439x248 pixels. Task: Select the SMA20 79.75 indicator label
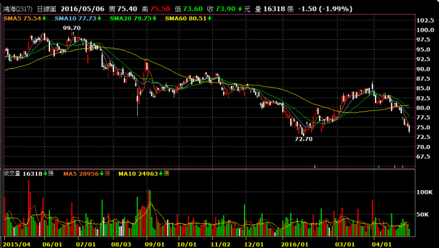tap(130, 18)
